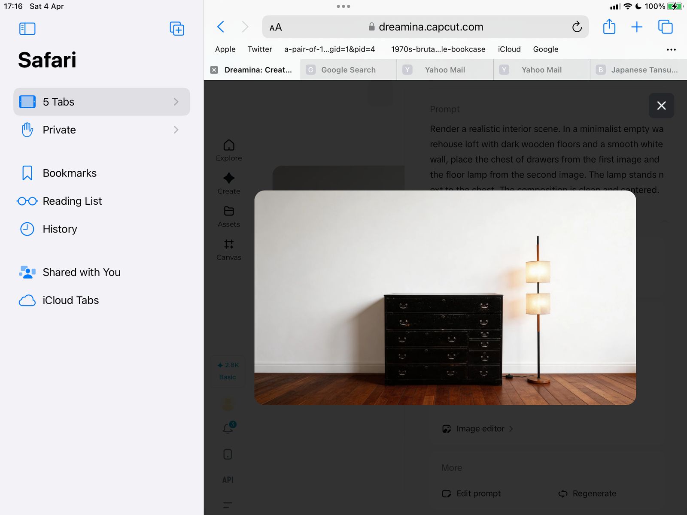Open Bookmarks in the Safari sidebar
The image size is (687, 515).
[x=102, y=173]
